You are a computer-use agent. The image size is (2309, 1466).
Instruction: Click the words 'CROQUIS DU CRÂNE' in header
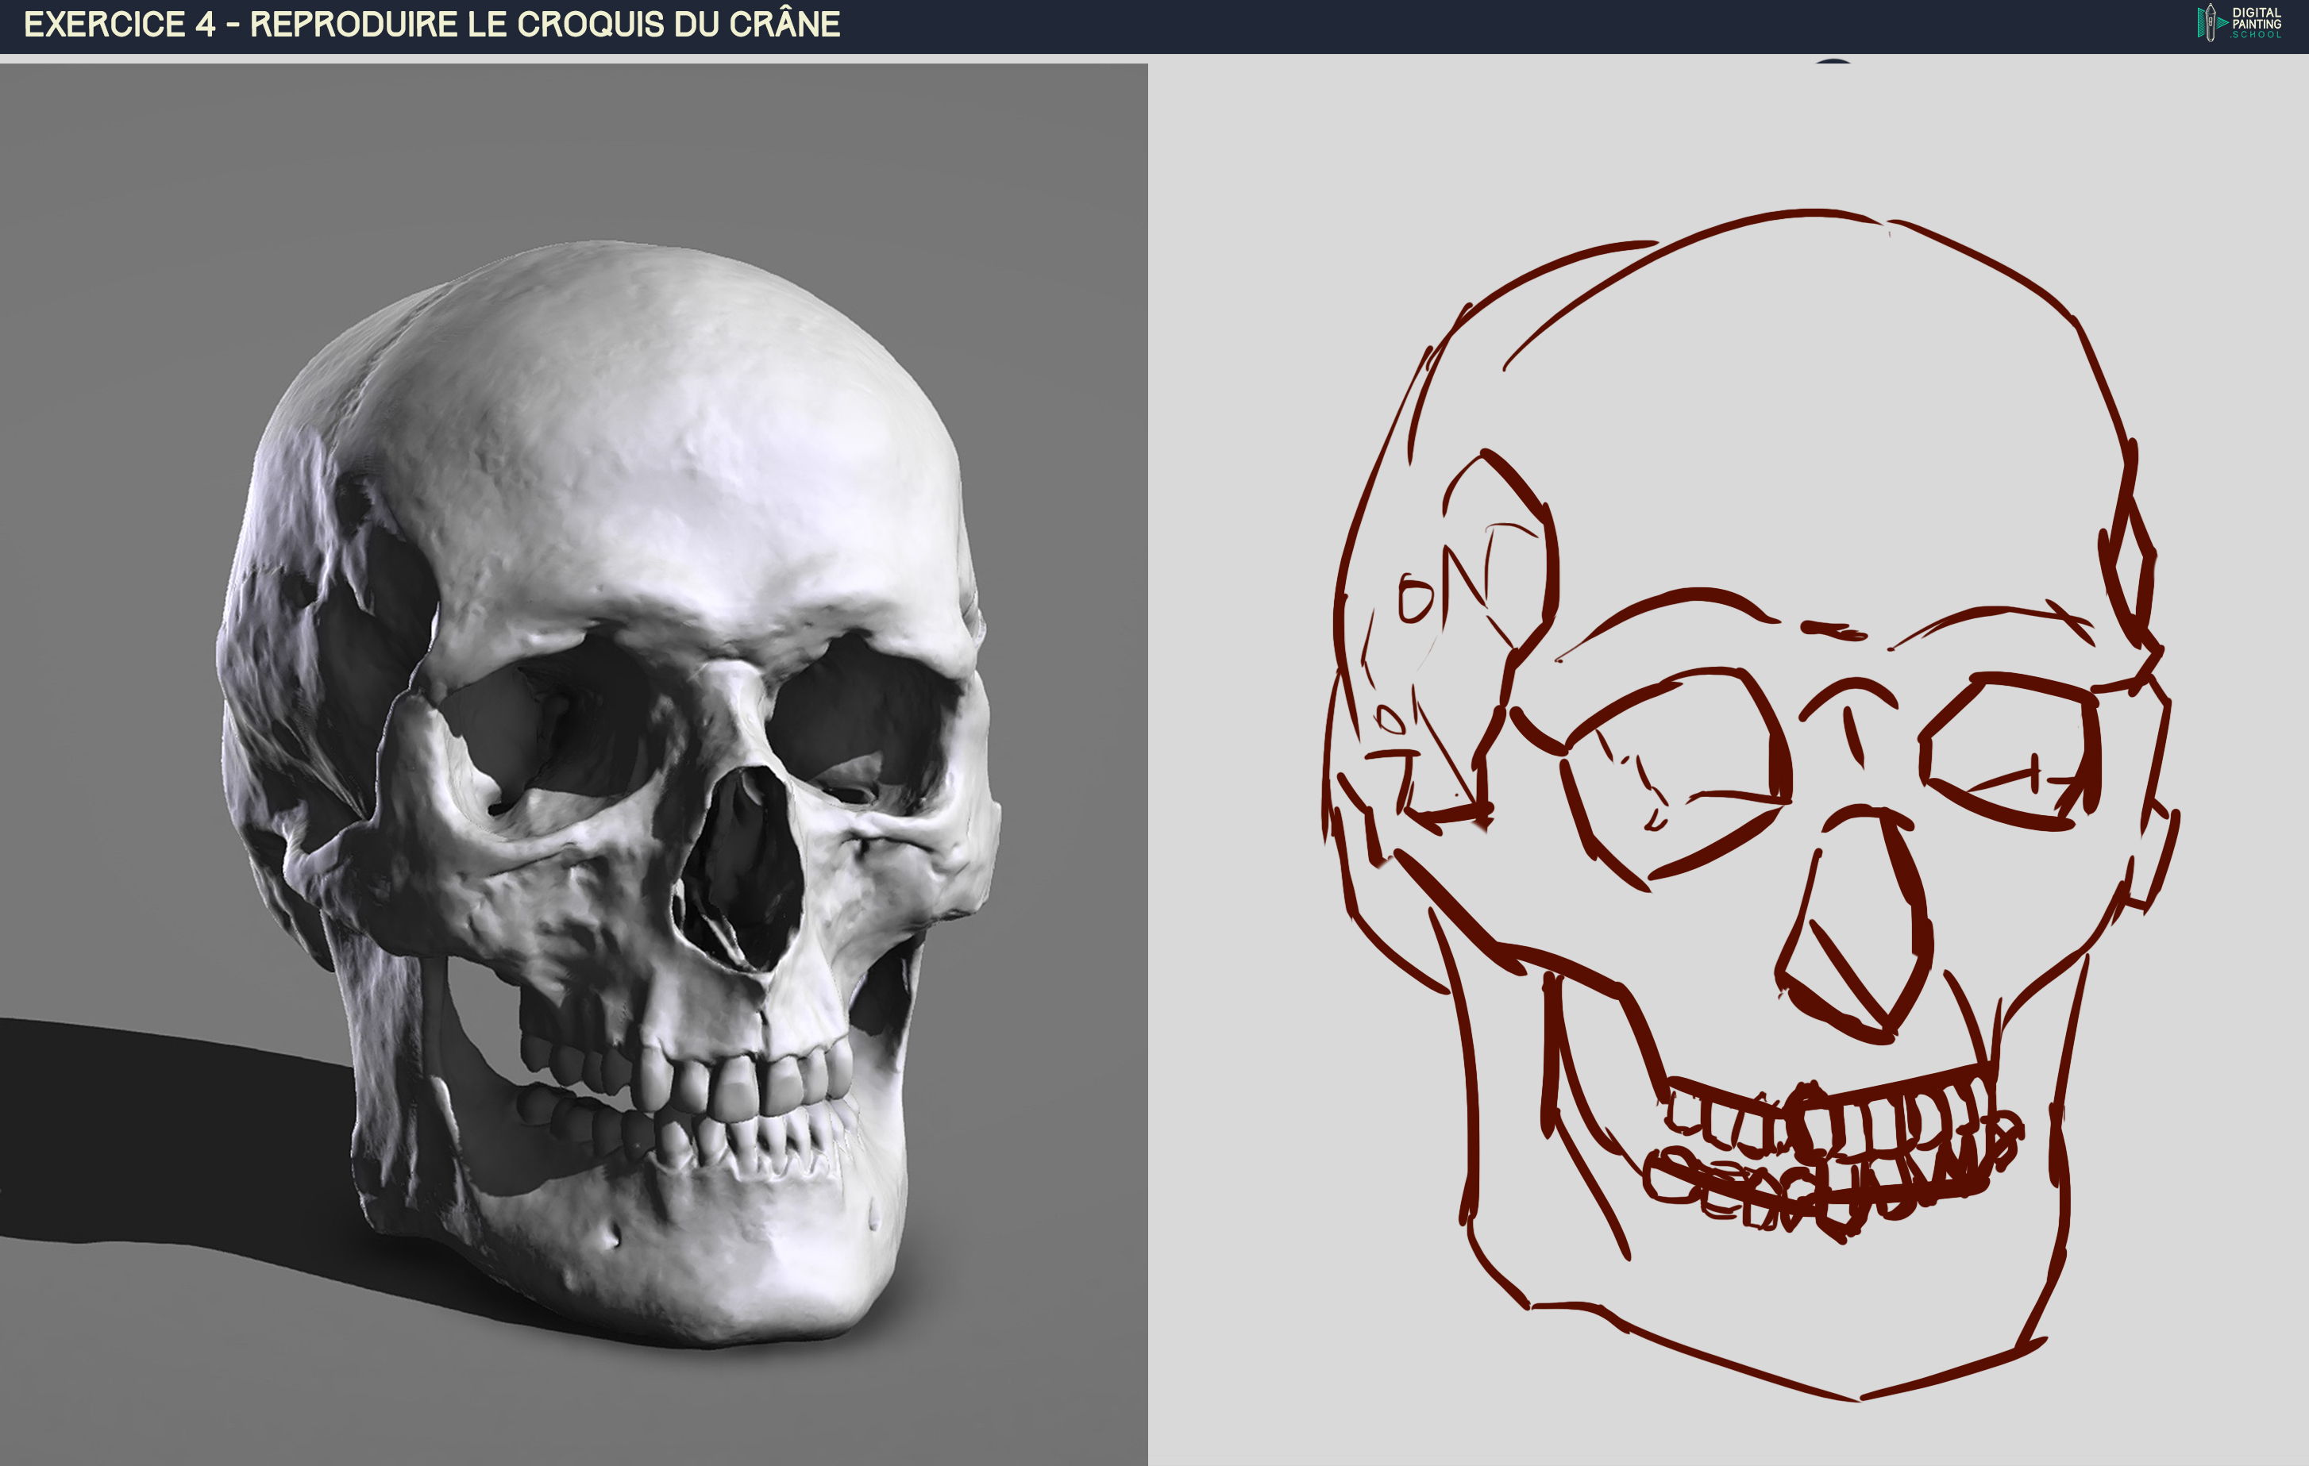678,24
